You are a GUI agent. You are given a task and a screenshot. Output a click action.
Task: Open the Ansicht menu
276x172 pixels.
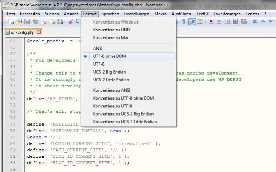pos(71,14)
